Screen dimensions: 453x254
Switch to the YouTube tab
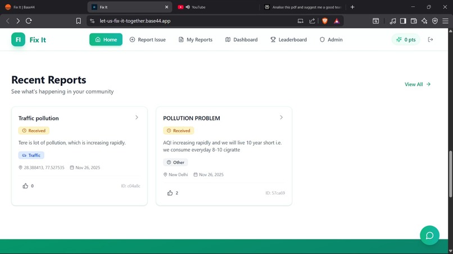click(x=217, y=7)
